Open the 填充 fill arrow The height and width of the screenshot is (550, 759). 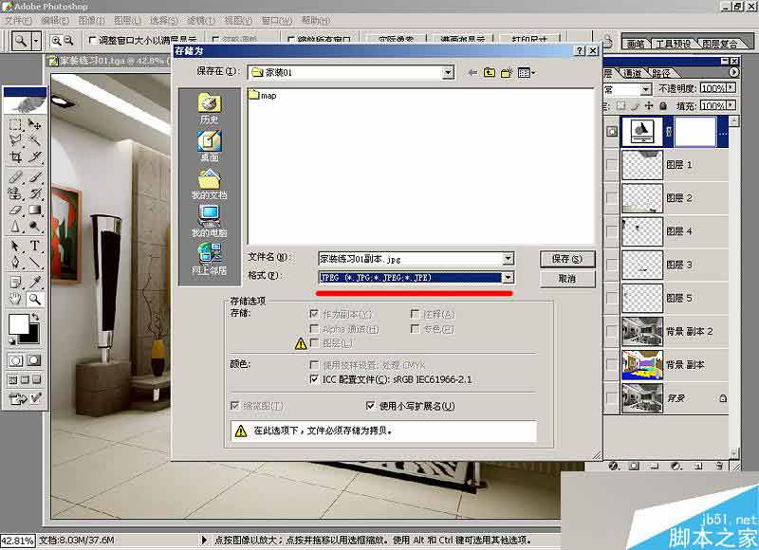click(x=731, y=105)
